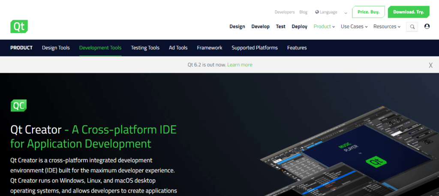Open the Test menu item
Image resolution: width=439 pixels, height=196 pixels.
[x=280, y=27]
